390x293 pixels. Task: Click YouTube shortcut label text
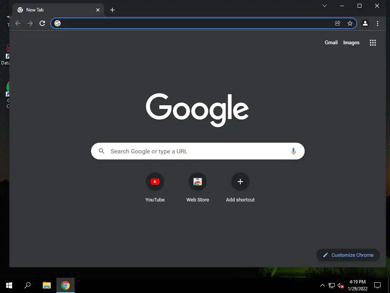[155, 200]
